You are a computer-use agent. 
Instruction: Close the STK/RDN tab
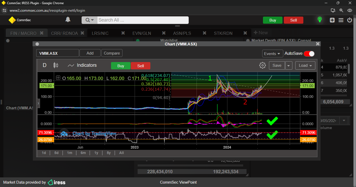(x=245, y=33)
